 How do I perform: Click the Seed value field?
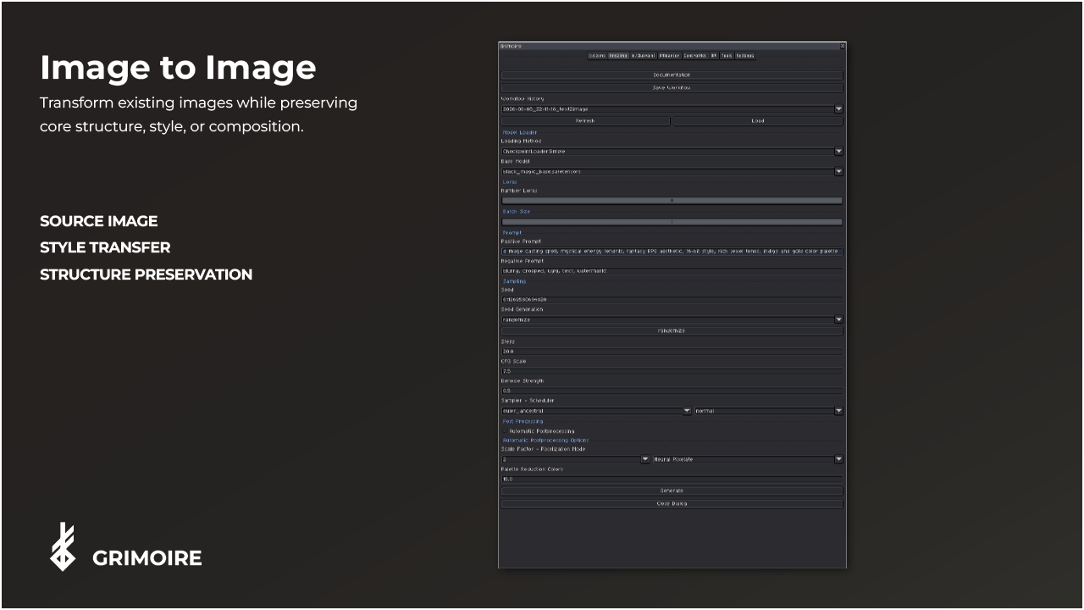pos(672,299)
